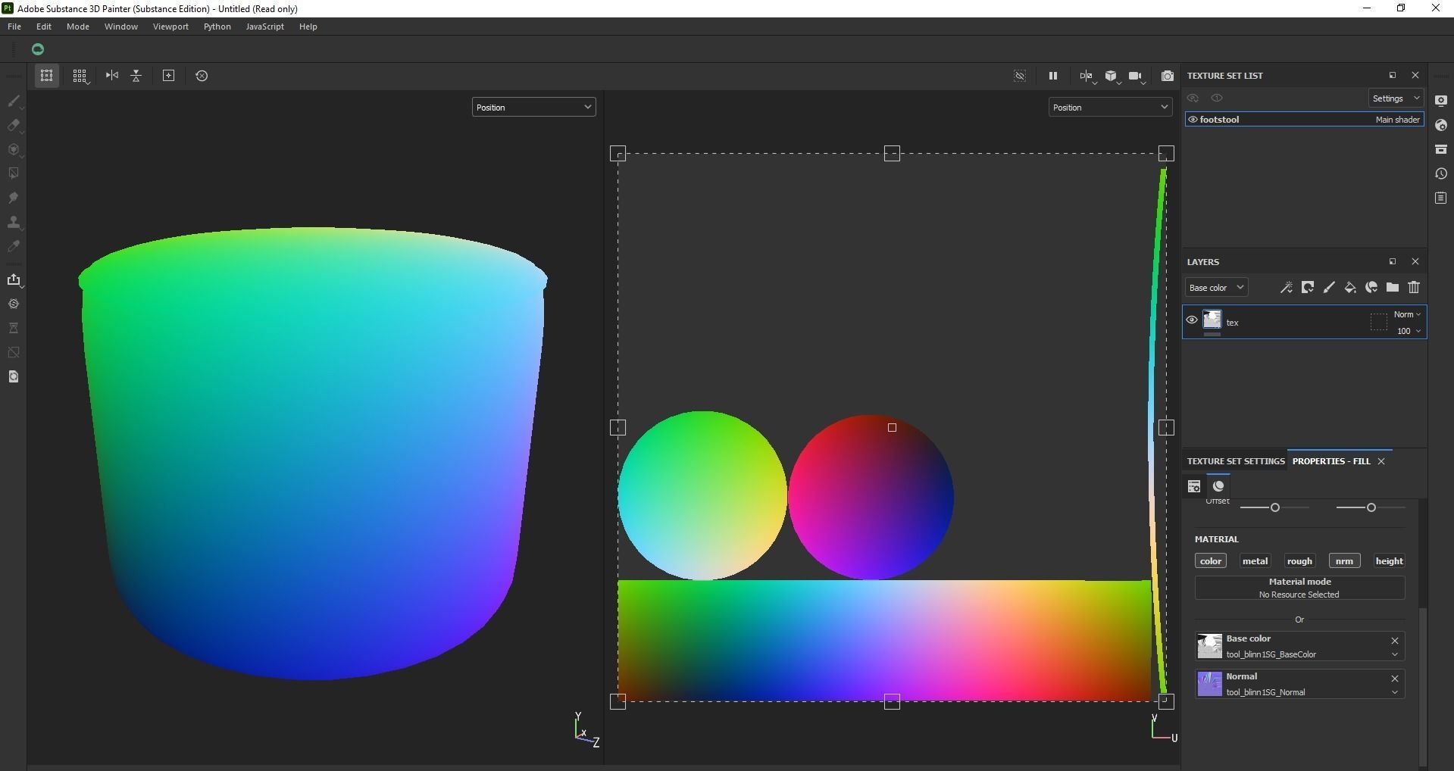Click the Substance resource updater icon
Image resolution: width=1454 pixels, height=771 pixels.
click(x=14, y=304)
